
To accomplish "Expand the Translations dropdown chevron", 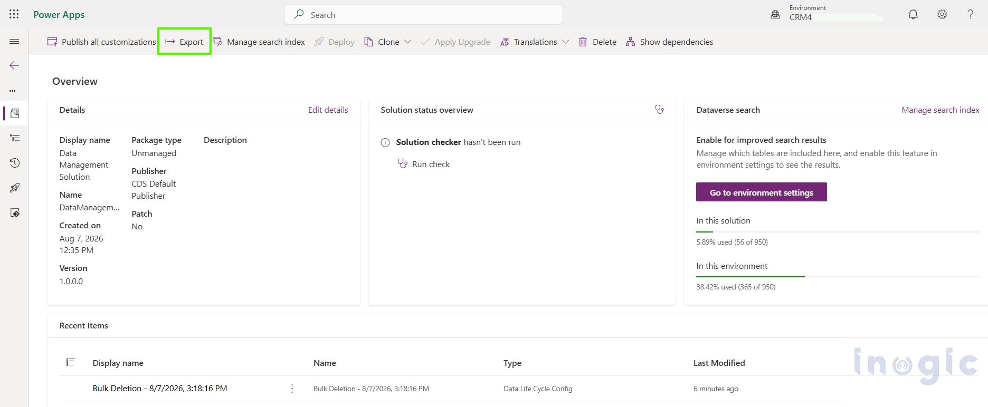I will tap(565, 42).
